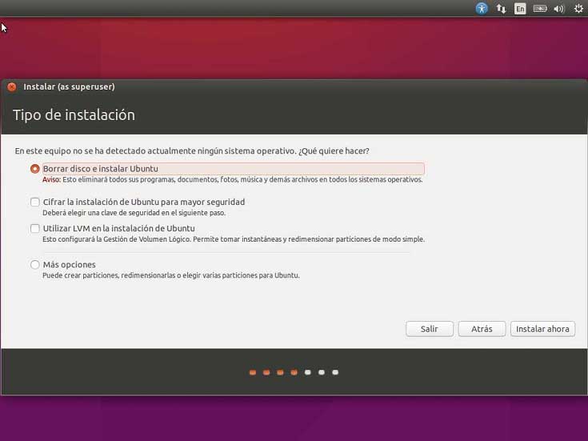Click the Salir button
Screen dimensions: 588x441
pyautogui.click(x=430, y=329)
